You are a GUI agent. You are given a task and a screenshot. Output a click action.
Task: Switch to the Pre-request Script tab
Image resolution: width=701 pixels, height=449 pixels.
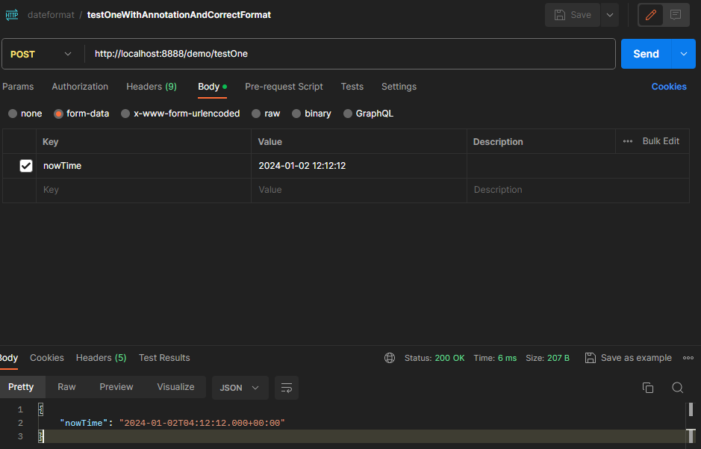pyautogui.click(x=284, y=87)
